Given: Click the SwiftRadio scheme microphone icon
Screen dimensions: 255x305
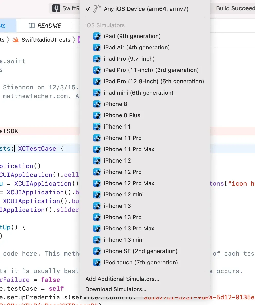Looking at the screenshot, I should (x=56, y=8).
